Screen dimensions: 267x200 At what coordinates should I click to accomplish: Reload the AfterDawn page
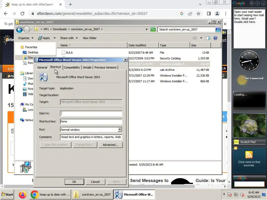tap(22, 14)
